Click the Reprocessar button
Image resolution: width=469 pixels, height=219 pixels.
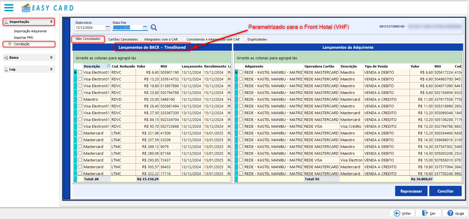tap(411, 191)
